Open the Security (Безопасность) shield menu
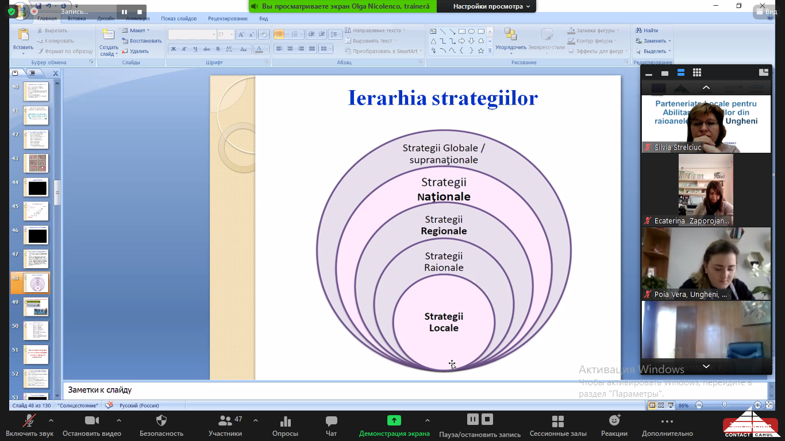785x441 pixels. coord(161,425)
